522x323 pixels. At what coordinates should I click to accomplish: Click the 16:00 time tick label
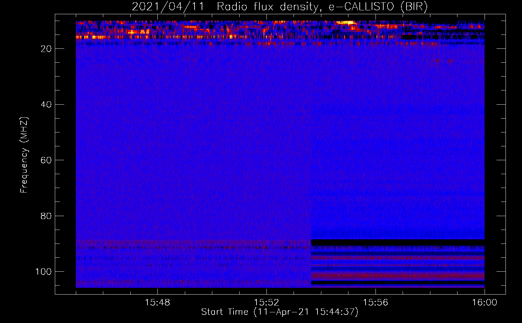click(x=485, y=303)
